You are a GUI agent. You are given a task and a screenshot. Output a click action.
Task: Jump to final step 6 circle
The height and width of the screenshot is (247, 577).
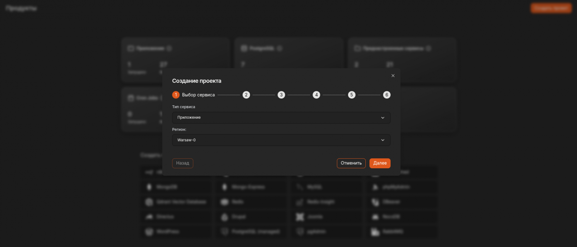coord(387,95)
